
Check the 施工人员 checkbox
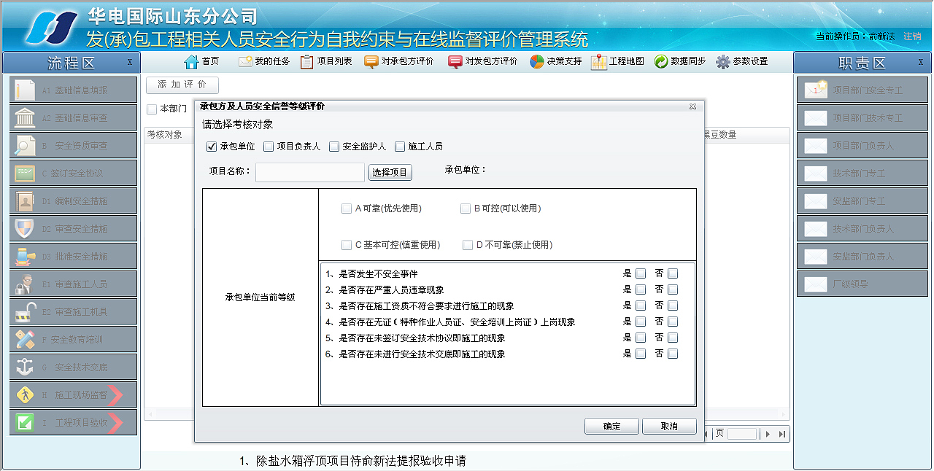(x=400, y=147)
